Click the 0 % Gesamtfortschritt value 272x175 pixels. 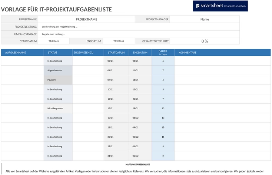(x=205, y=41)
